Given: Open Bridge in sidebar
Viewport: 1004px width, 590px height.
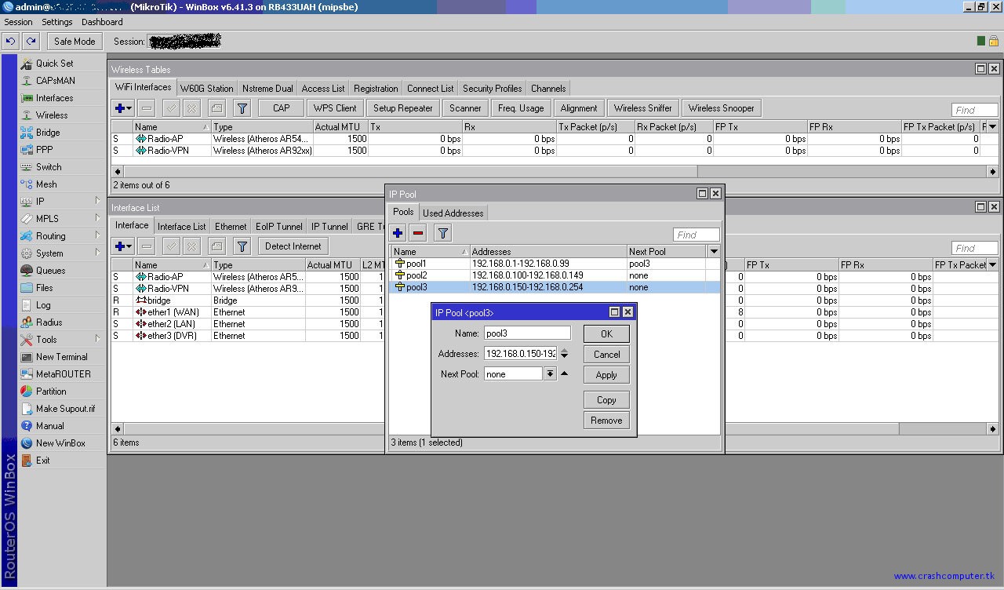Looking at the screenshot, I should point(62,132).
